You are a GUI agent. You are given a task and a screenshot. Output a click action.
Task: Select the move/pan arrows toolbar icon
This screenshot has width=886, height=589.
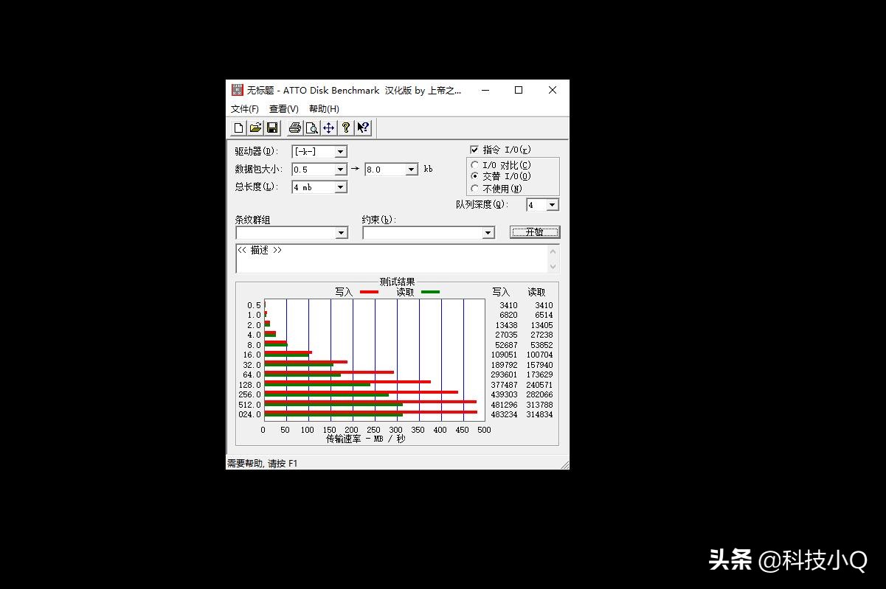point(329,128)
